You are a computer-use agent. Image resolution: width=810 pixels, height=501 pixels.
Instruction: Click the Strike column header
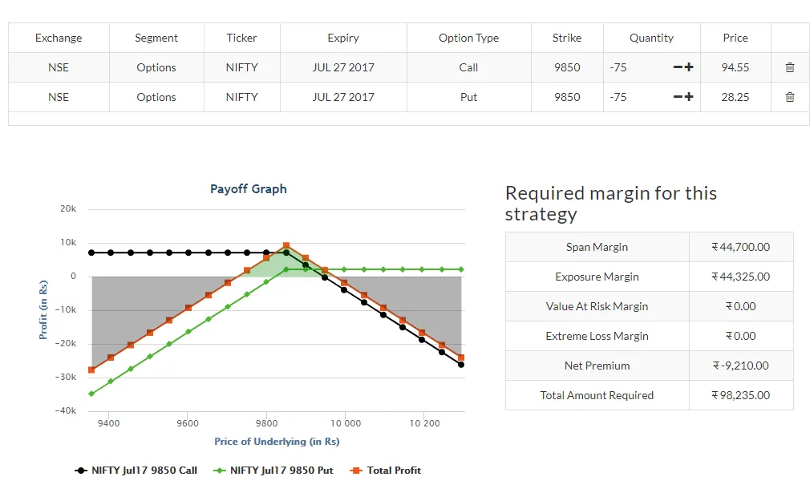[567, 38]
